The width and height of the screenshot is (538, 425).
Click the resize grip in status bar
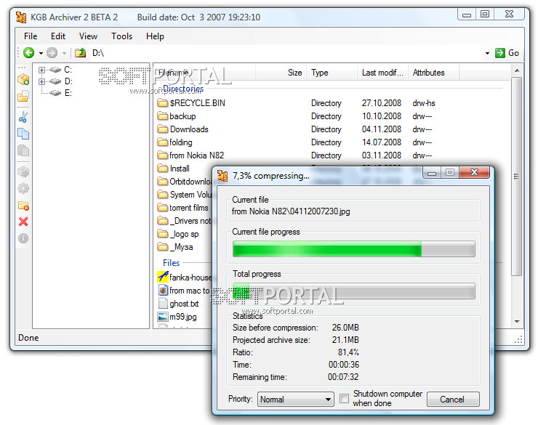pos(518,340)
